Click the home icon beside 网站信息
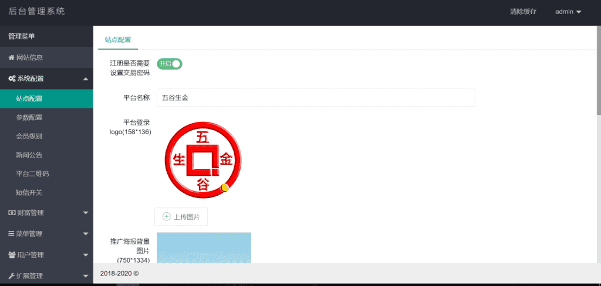The width and height of the screenshot is (601, 286). pyautogui.click(x=11, y=58)
